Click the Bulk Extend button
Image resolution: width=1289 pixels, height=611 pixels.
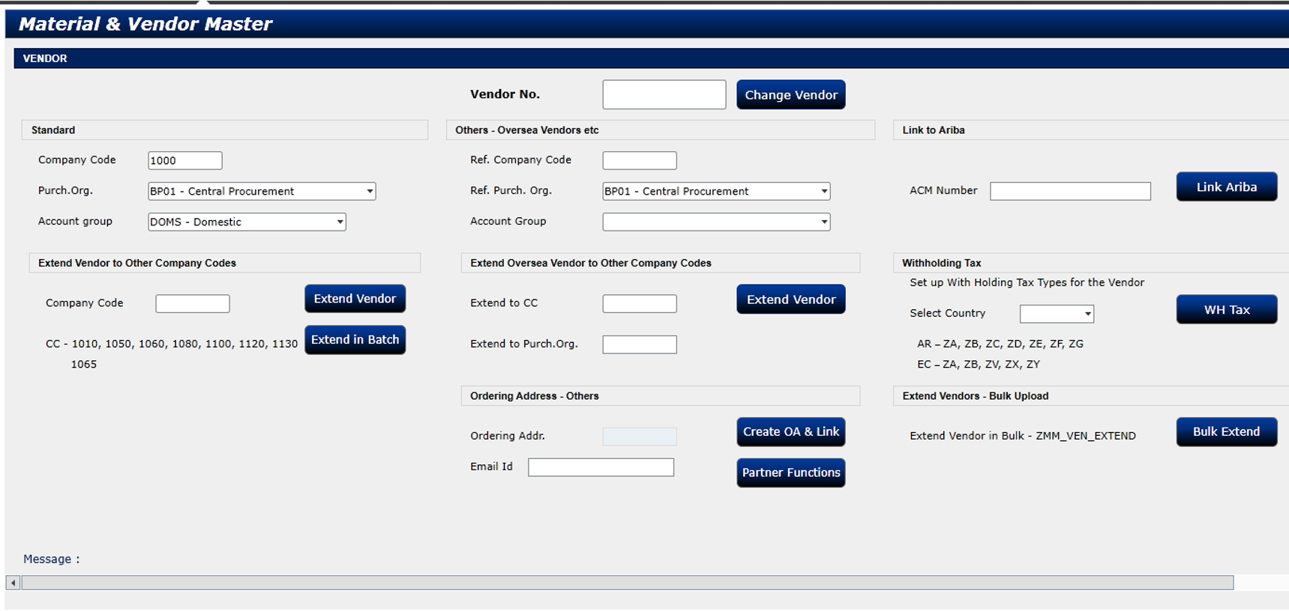(1226, 432)
